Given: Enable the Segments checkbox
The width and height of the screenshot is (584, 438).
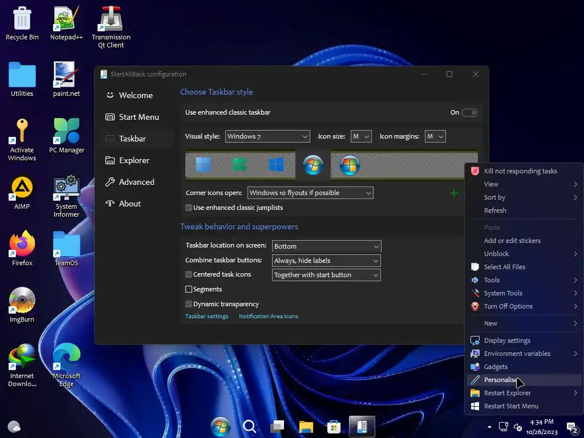Looking at the screenshot, I should click(x=189, y=289).
